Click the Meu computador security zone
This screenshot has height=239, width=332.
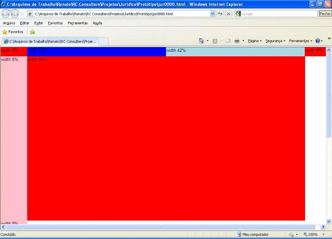pos(253,234)
